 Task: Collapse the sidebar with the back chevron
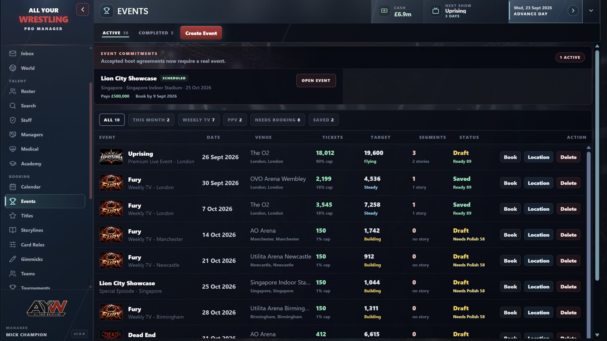tap(83, 9)
